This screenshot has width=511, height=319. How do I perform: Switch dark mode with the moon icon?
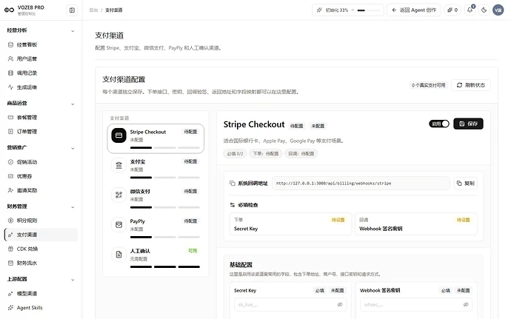tap(484, 10)
